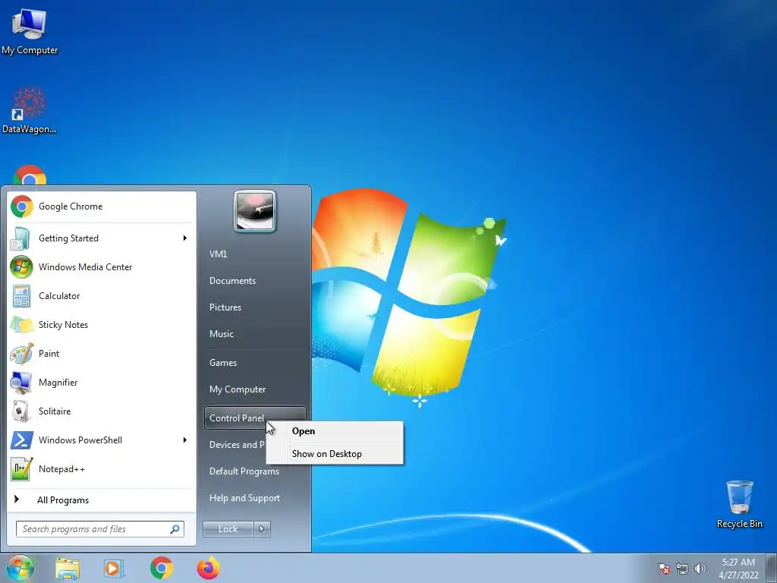The image size is (777, 583).
Task: Open the DataWagon desktop shortcut
Action: pos(30,110)
